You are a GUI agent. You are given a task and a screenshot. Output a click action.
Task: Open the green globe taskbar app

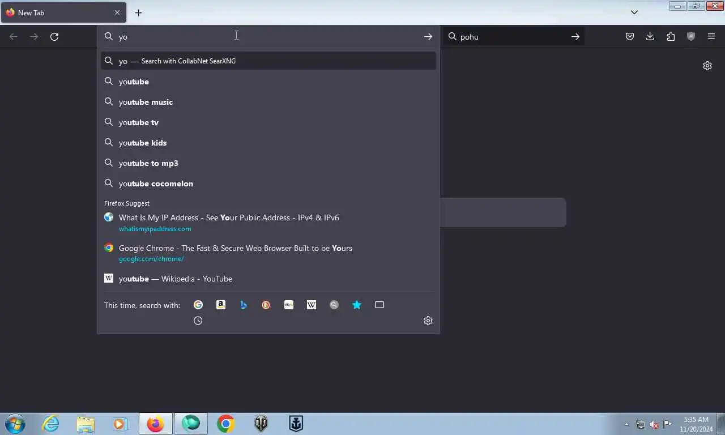click(x=191, y=424)
